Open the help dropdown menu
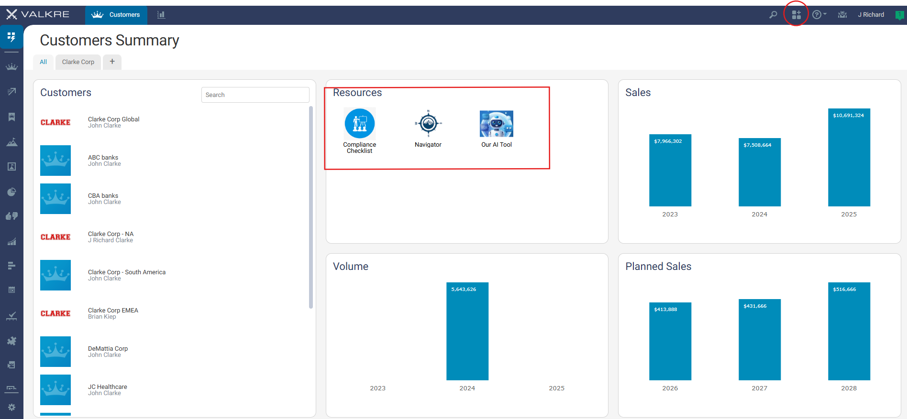The width and height of the screenshot is (907, 419). [x=819, y=15]
